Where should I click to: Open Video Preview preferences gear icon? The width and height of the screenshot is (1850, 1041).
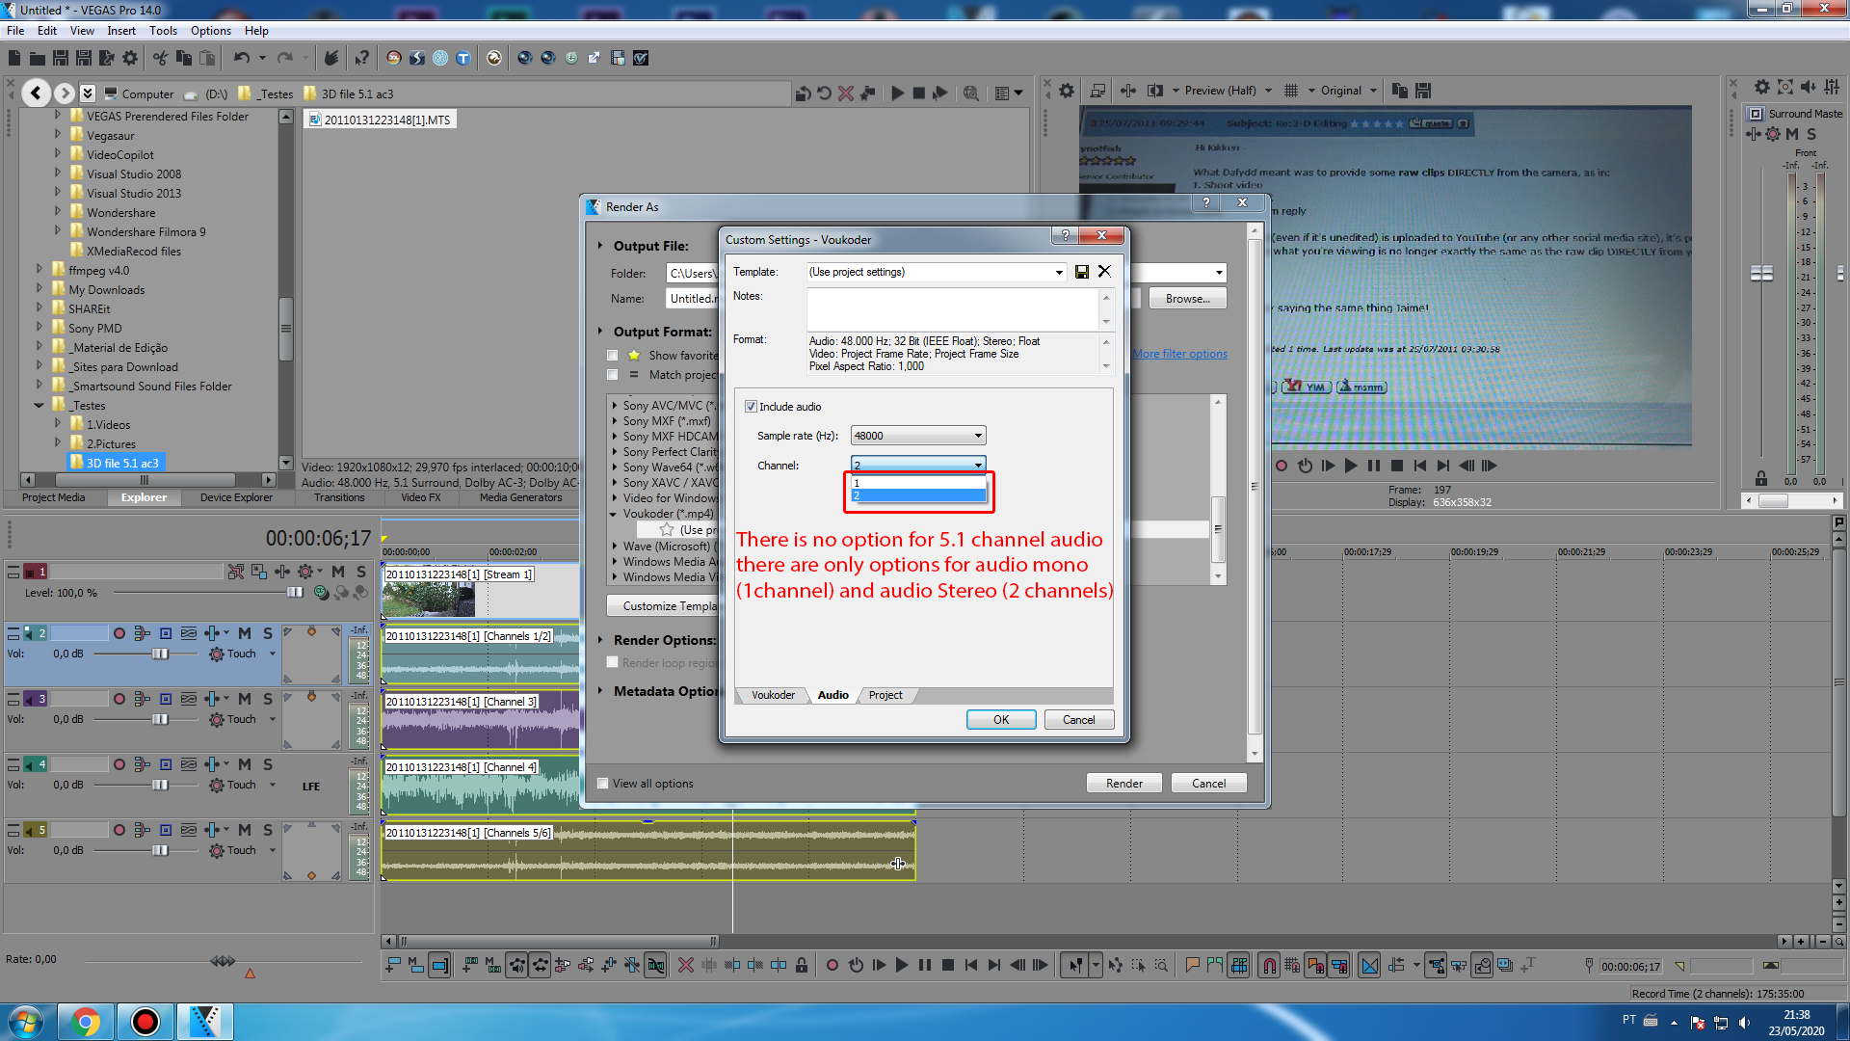click(x=1067, y=91)
